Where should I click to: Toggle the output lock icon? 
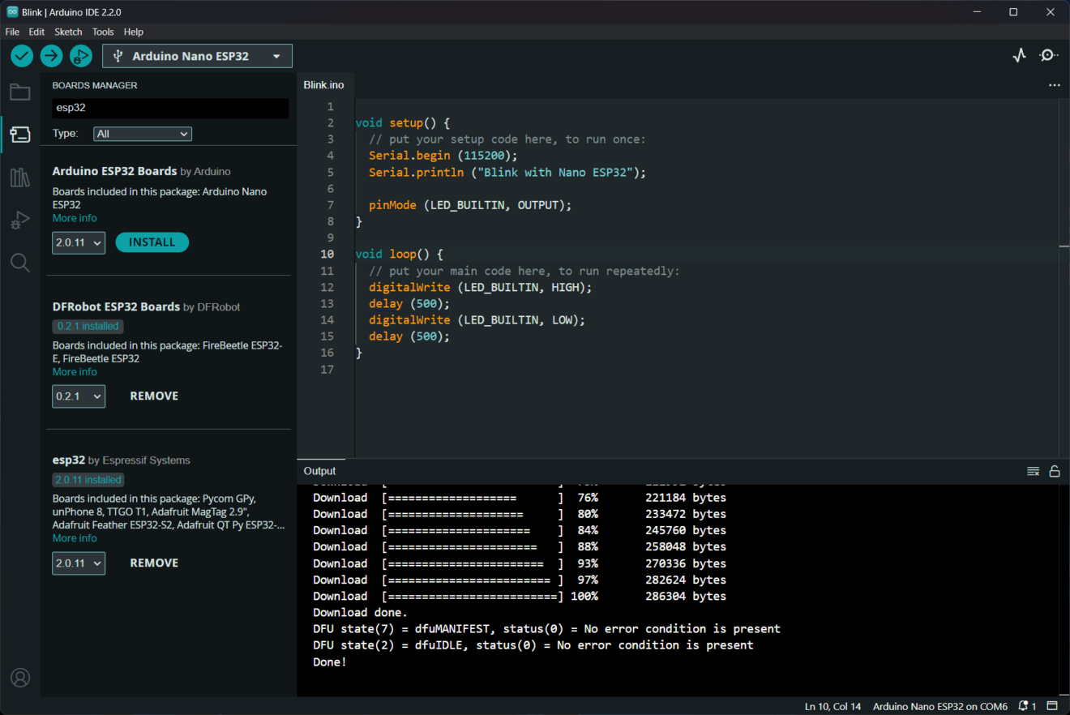(x=1055, y=471)
